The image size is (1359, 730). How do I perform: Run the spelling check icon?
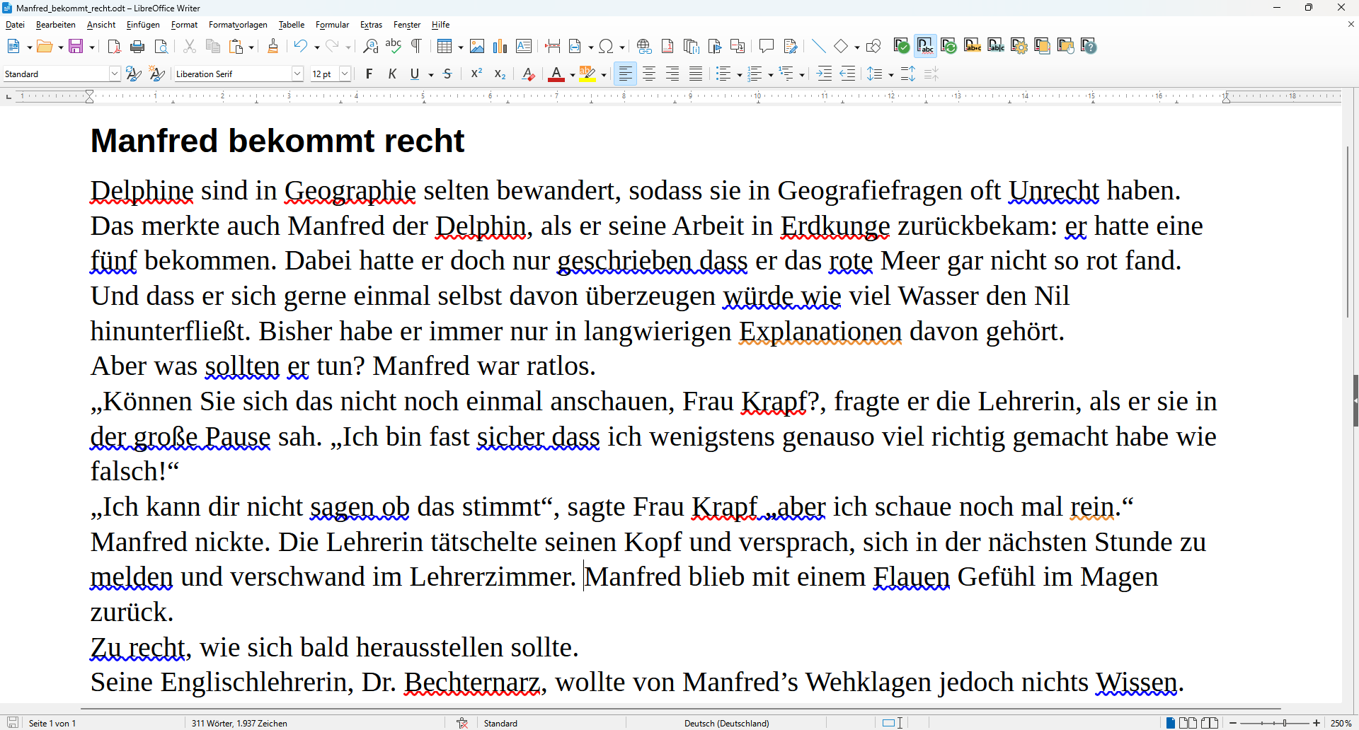click(394, 47)
